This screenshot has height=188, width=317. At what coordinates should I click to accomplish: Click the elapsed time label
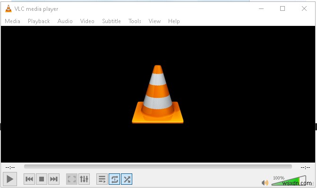click(10, 167)
